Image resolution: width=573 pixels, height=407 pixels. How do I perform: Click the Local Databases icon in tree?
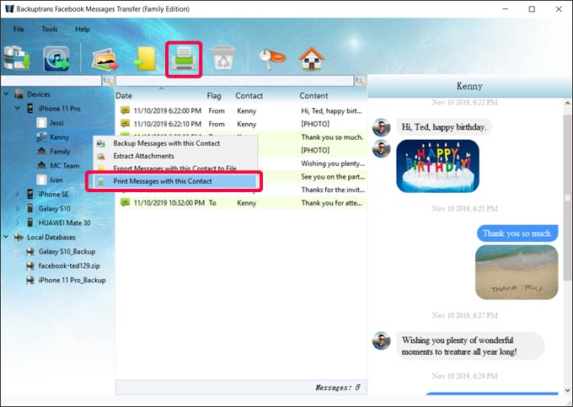pyautogui.click(x=19, y=237)
